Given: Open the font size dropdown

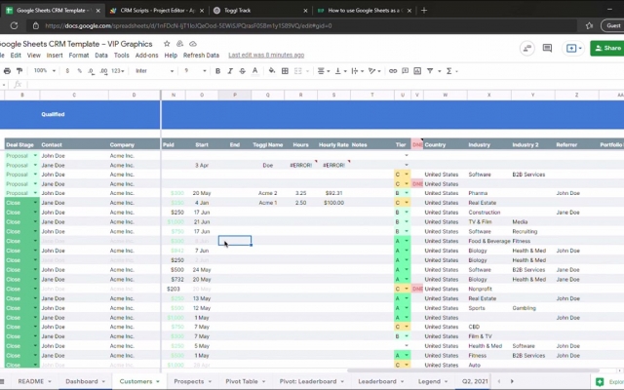Looking at the screenshot, I should click(x=195, y=71).
